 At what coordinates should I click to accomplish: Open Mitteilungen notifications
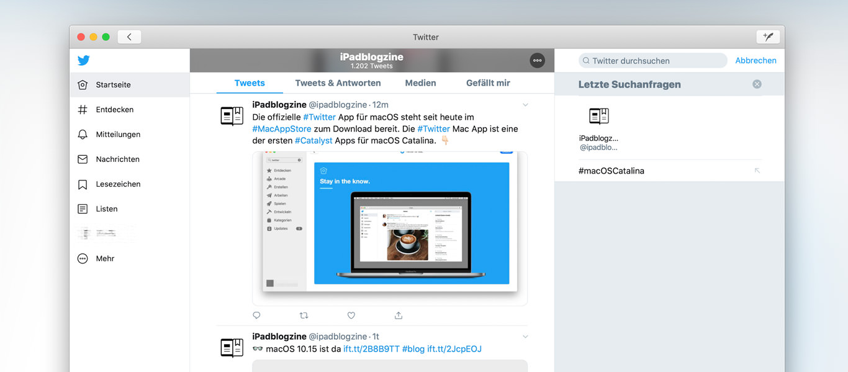click(130, 135)
